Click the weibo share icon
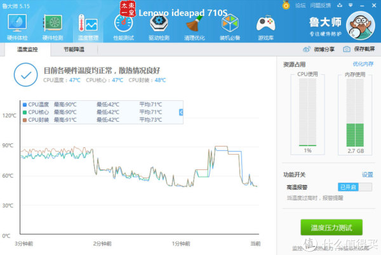This screenshot has width=381, height=255. click(x=307, y=49)
